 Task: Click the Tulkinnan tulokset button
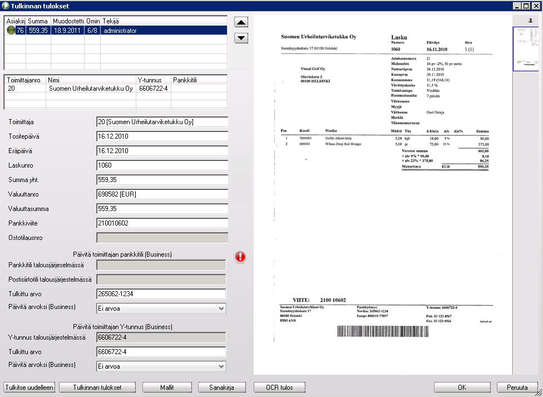[x=97, y=388]
